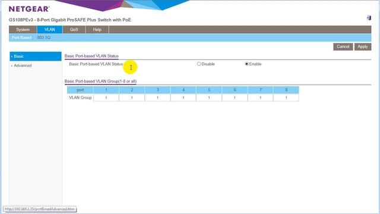Image resolution: width=380 pixels, height=214 pixels.
Task: Click the Cancel button
Action: pos(343,46)
